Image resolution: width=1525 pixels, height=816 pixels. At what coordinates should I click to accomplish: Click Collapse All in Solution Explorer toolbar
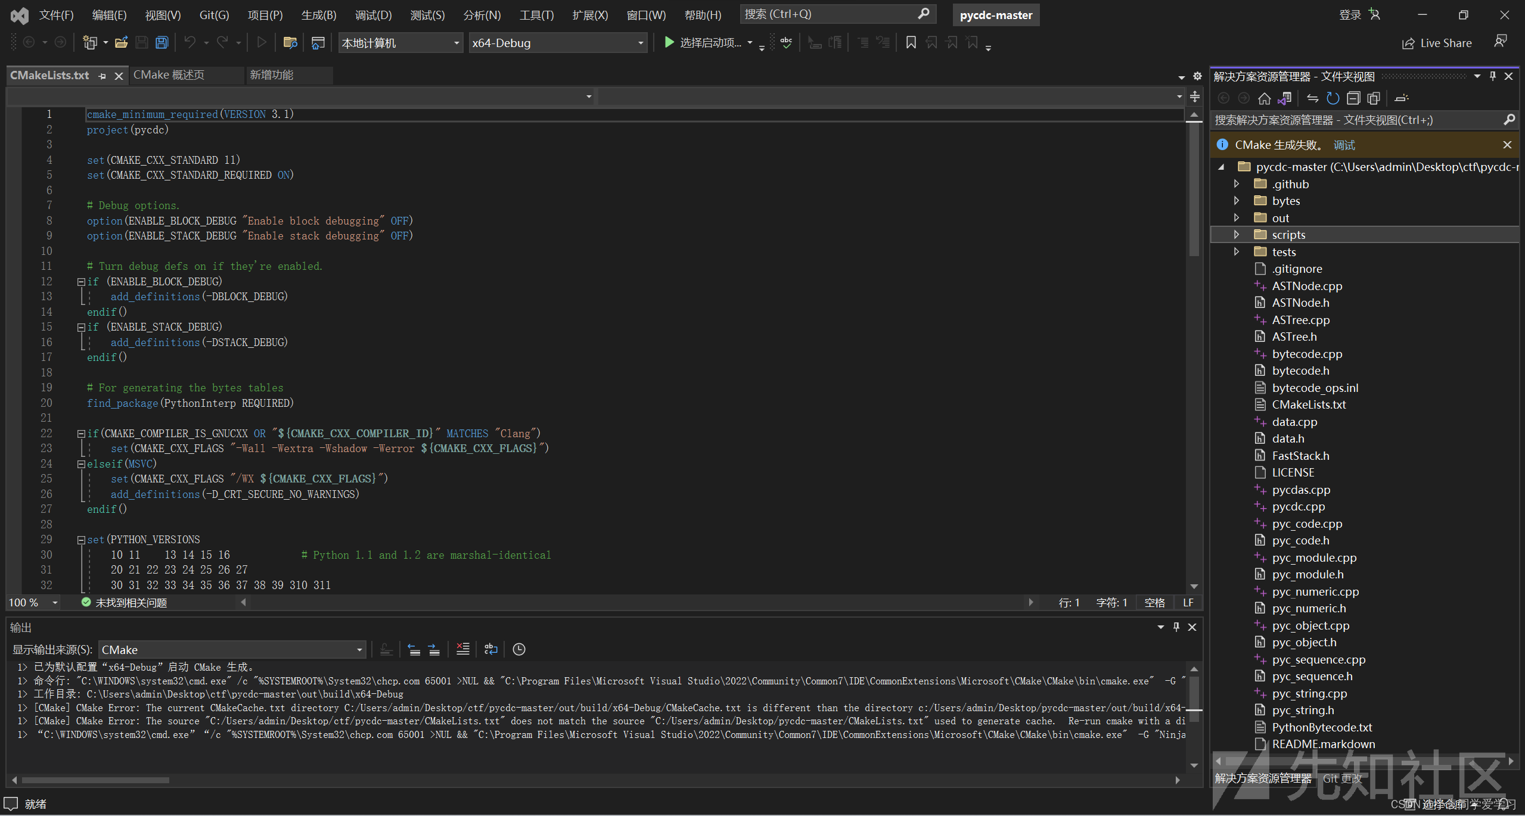[x=1353, y=98]
